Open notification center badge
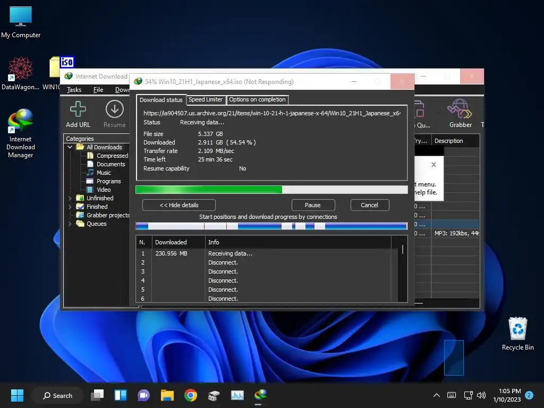Screen dimensions: 544x408 [529, 395]
